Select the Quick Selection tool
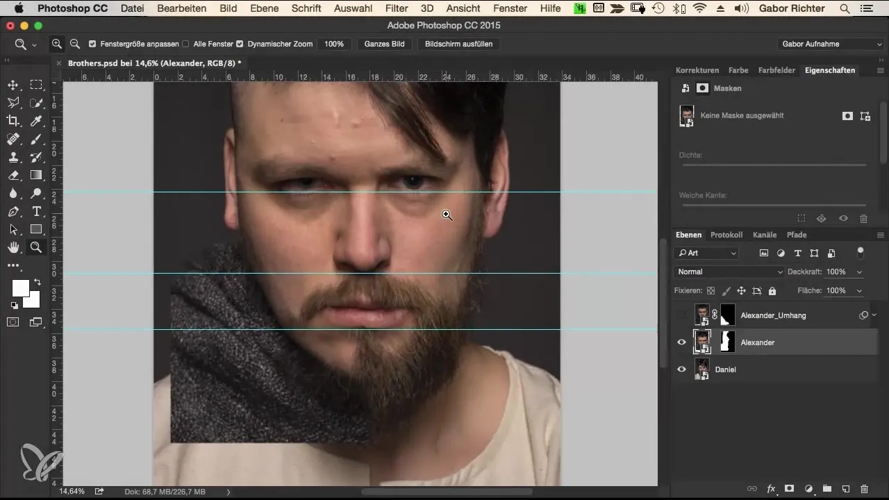Viewport: 889px width, 500px height. tap(36, 103)
